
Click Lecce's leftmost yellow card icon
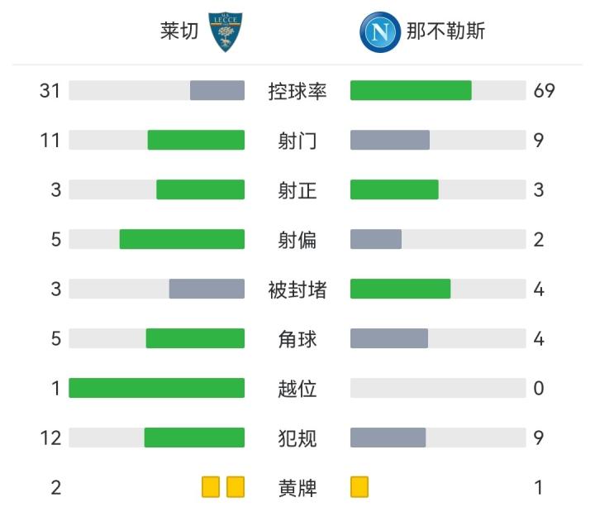tap(211, 487)
